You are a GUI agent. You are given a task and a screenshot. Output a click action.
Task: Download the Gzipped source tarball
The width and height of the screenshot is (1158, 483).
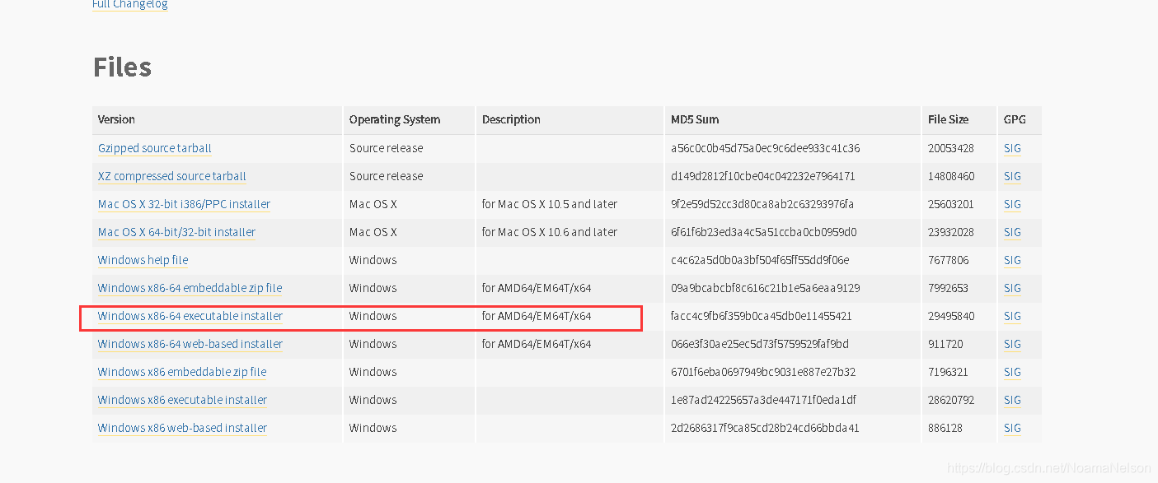155,148
